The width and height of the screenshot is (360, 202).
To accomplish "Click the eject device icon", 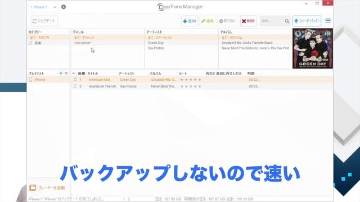I will click(x=64, y=7).
